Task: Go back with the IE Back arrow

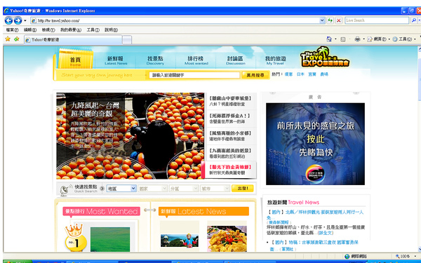Action: [x=8, y=20]
